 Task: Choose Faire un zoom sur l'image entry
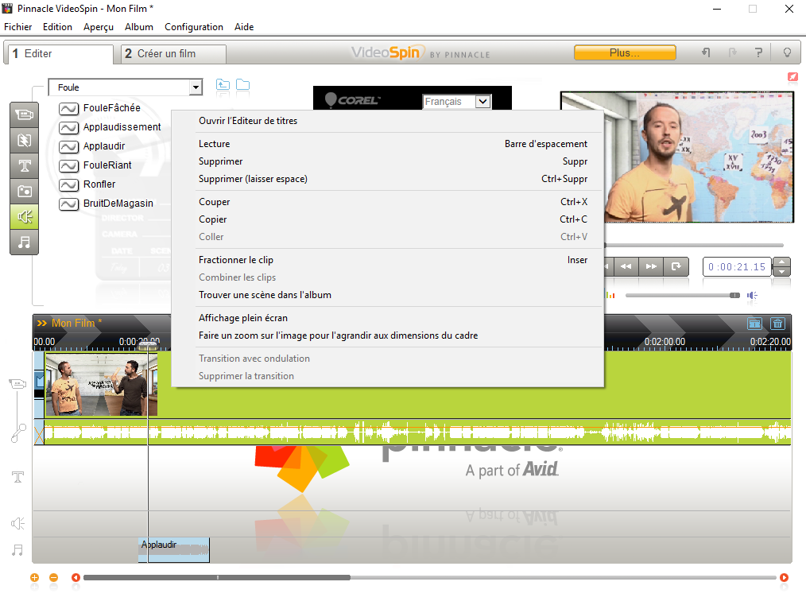pos(387,335)
